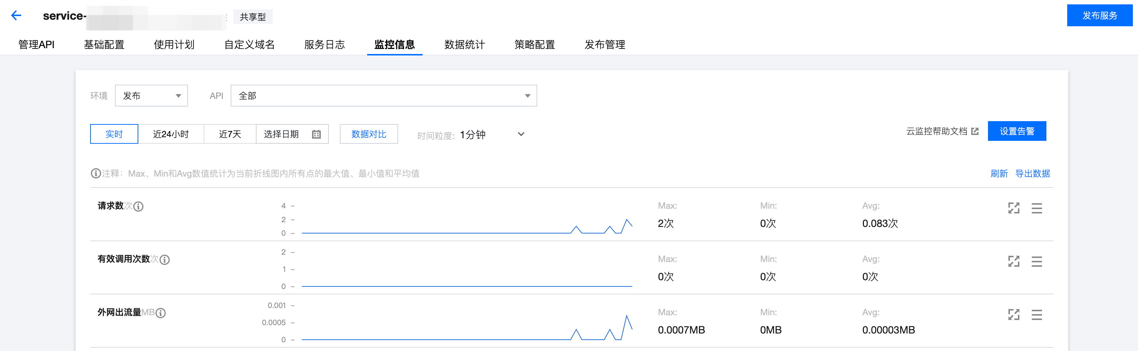Select the 近24小时 time range
Screen dimensions: 1138x351
(171, 134)
